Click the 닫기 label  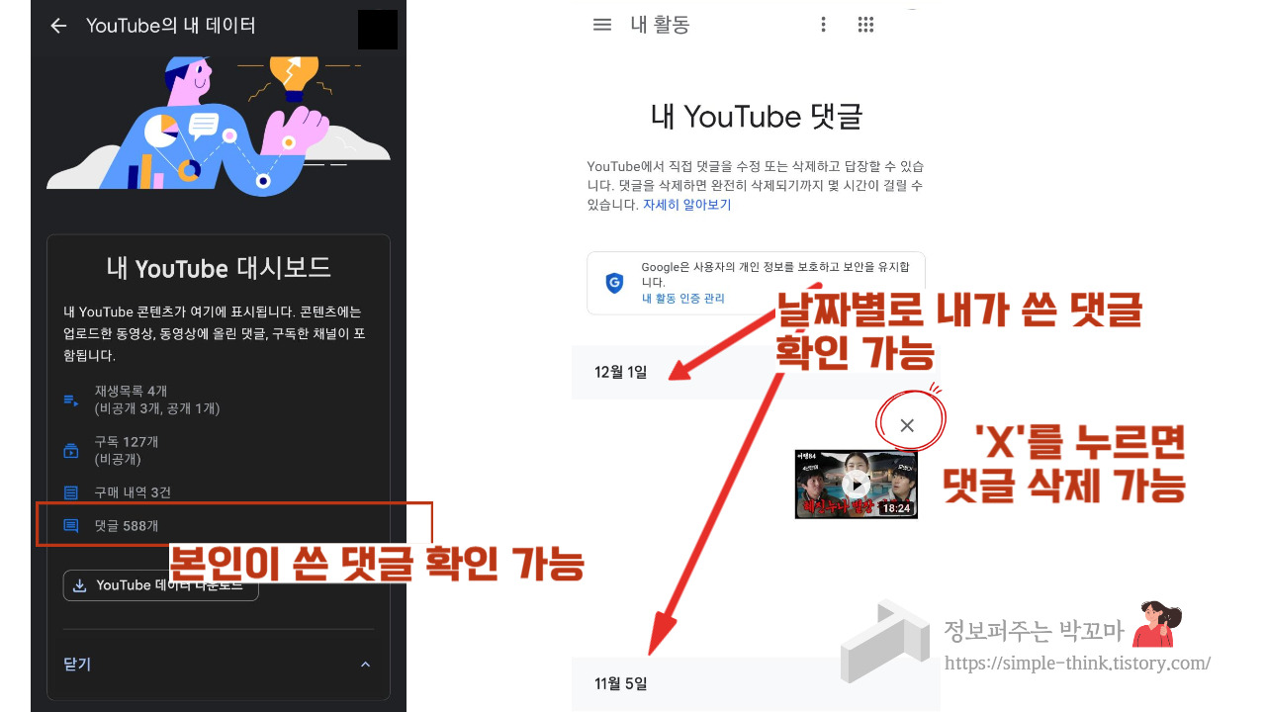click(x=77, y=665)
